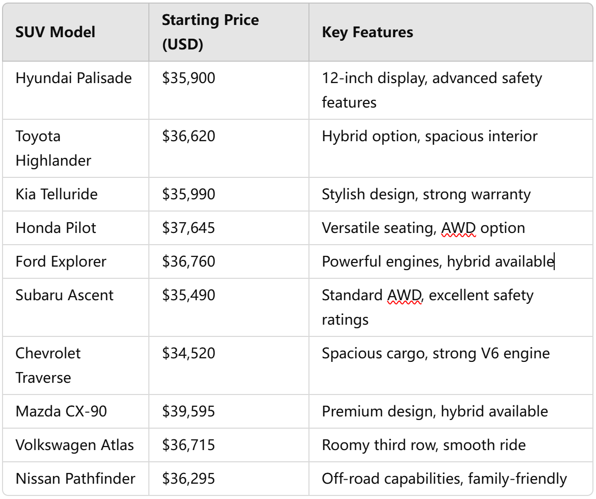Select the Starting Price (USD) header cell
This screenshot has width=596, height=499.
(x=229, y=32)
